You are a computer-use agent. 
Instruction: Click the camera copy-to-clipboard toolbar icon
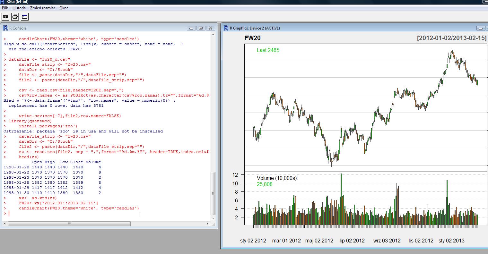tap(5, 16)
